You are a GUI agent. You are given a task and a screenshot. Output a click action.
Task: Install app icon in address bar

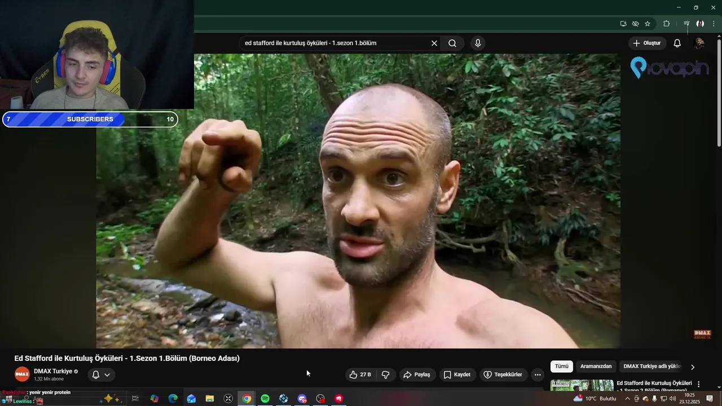pos(623,24)
